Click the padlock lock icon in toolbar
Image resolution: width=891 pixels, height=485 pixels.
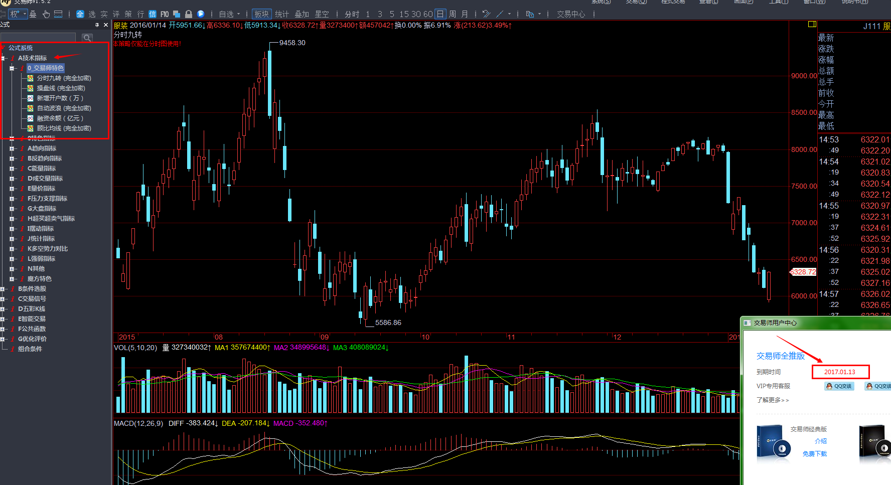pyautogui.click(x=189, y=14)
